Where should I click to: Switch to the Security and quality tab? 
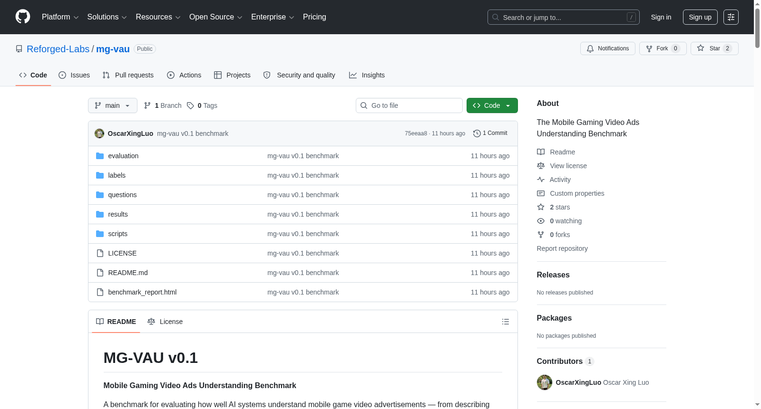click(x=299, y=75)
